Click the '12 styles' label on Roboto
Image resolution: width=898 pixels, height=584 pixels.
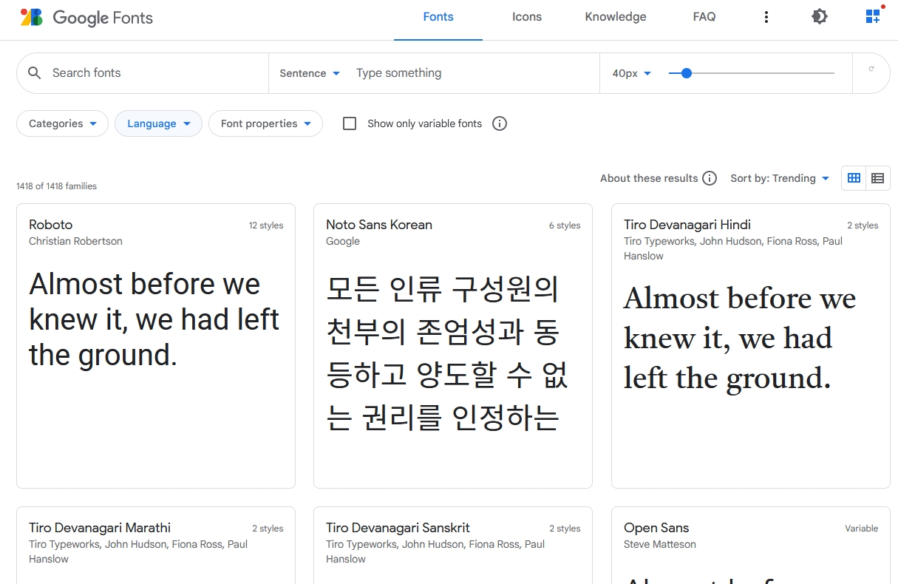pyautogui.click(x=266, y=225)
